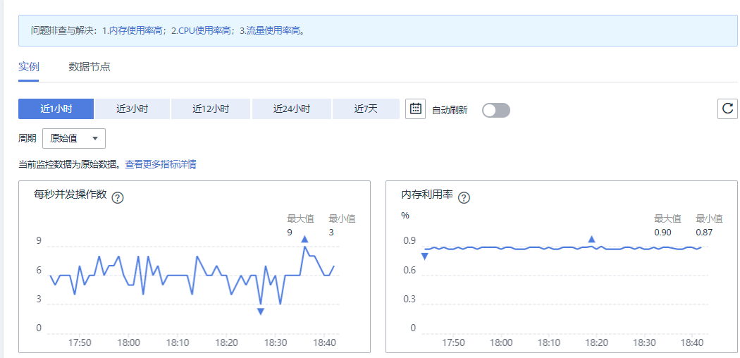Image resolution: width=740 pixels, height=358 pixels.
Task: Click the max-value triangle marker on operations chart
Action: pyautogui.click(x=304, y=240)
